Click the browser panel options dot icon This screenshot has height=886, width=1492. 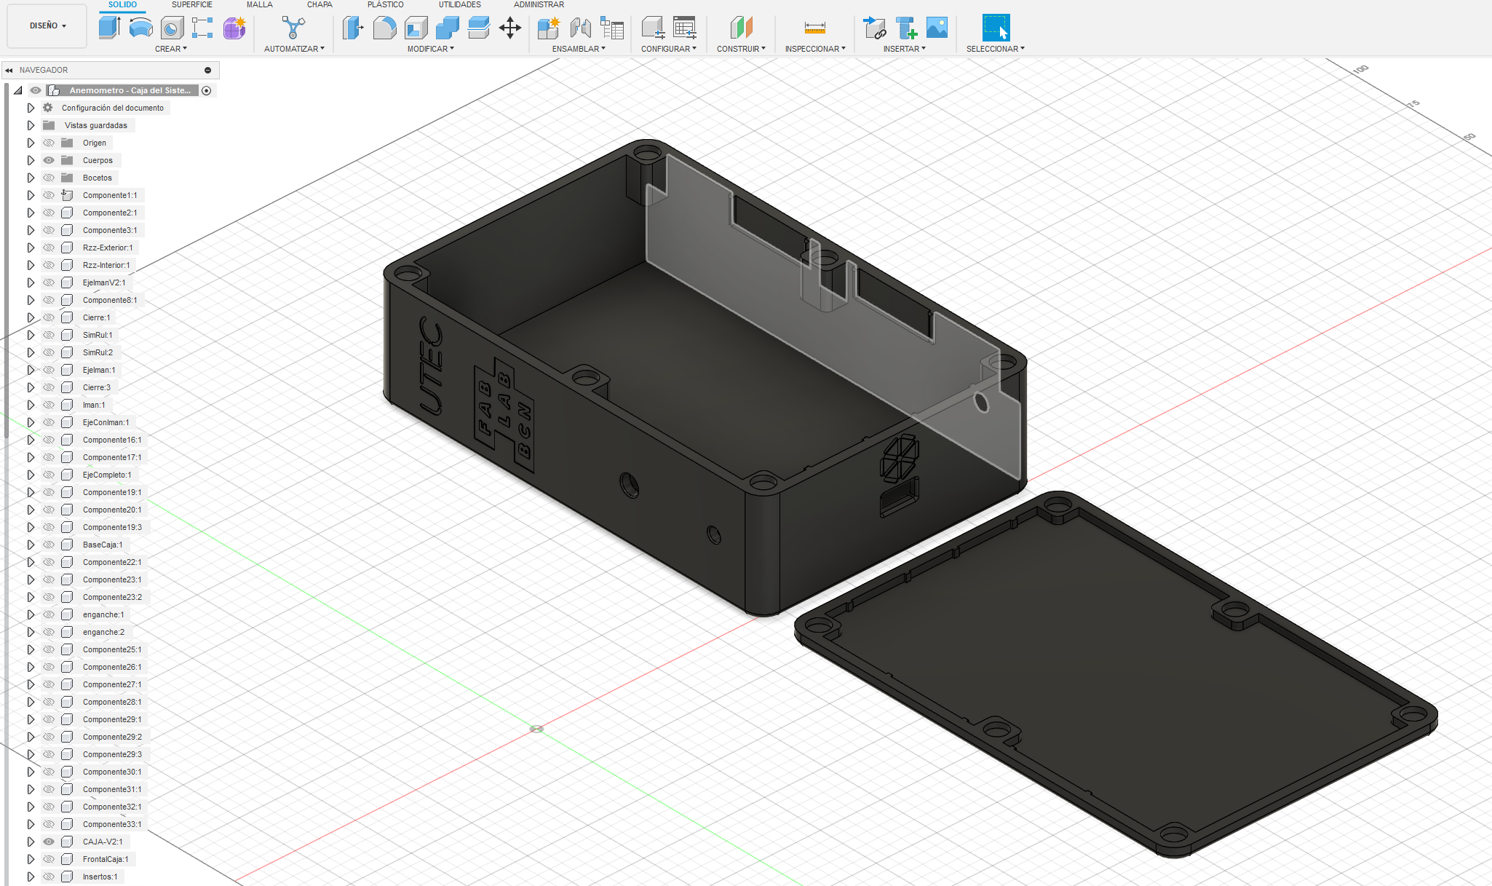point(207,70)
